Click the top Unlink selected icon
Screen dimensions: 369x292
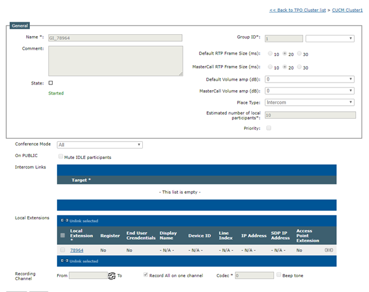tap(65, 221)
